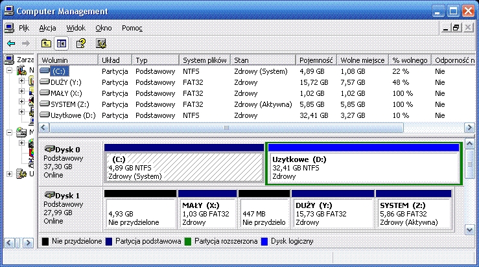Viewport: 479px width, 267px height.
Task: Click the Up one level folder icon
Action: [x=46, y=43]
